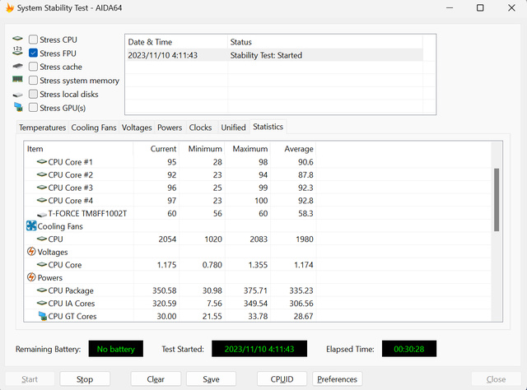Viewport: 527px width, 390px height.
Task: Click the 123 icon beside Stress FPU
Action: click(17, 51)
